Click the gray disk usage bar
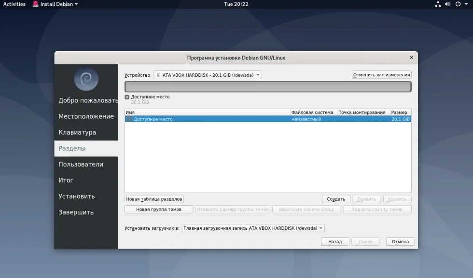The height and width of the screenshot is (278, 473). click(268, 87)
